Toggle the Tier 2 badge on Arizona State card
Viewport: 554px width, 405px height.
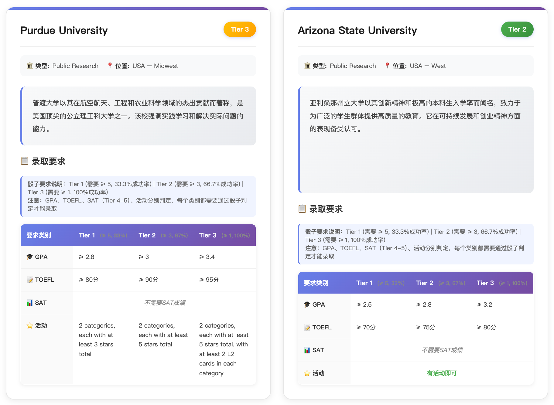pyautogui.click(x=517, y=29)
